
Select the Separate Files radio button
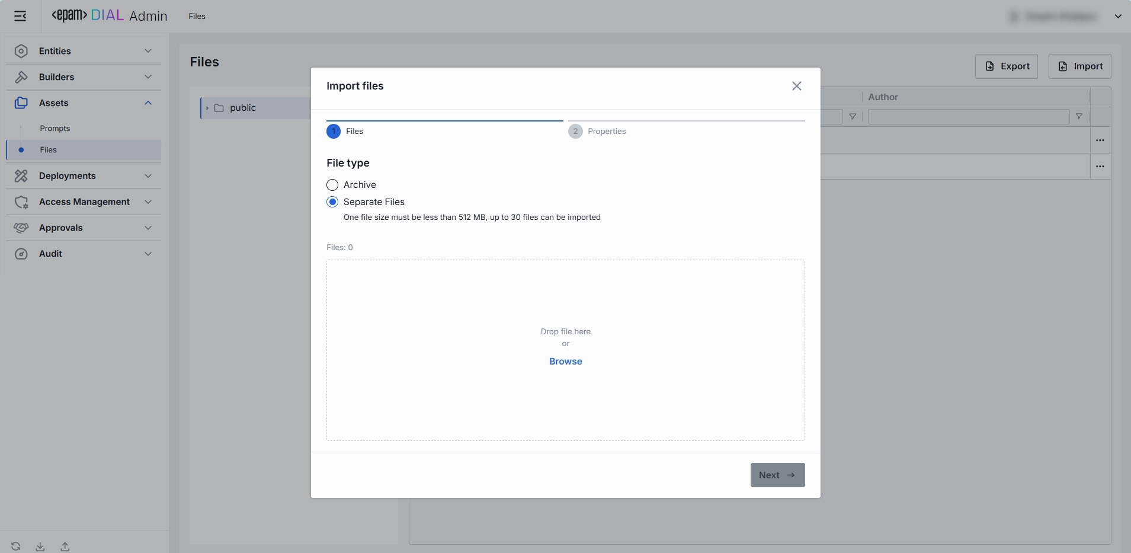(x=332, y=202)
